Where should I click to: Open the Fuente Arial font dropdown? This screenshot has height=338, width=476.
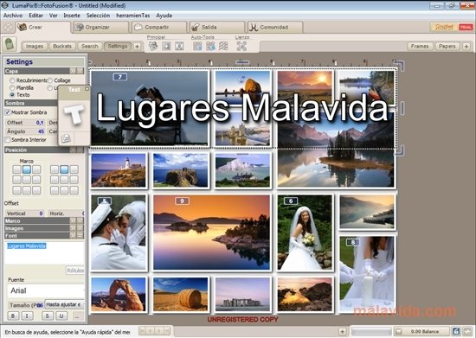pyautogui.click(x=46, y=290)
